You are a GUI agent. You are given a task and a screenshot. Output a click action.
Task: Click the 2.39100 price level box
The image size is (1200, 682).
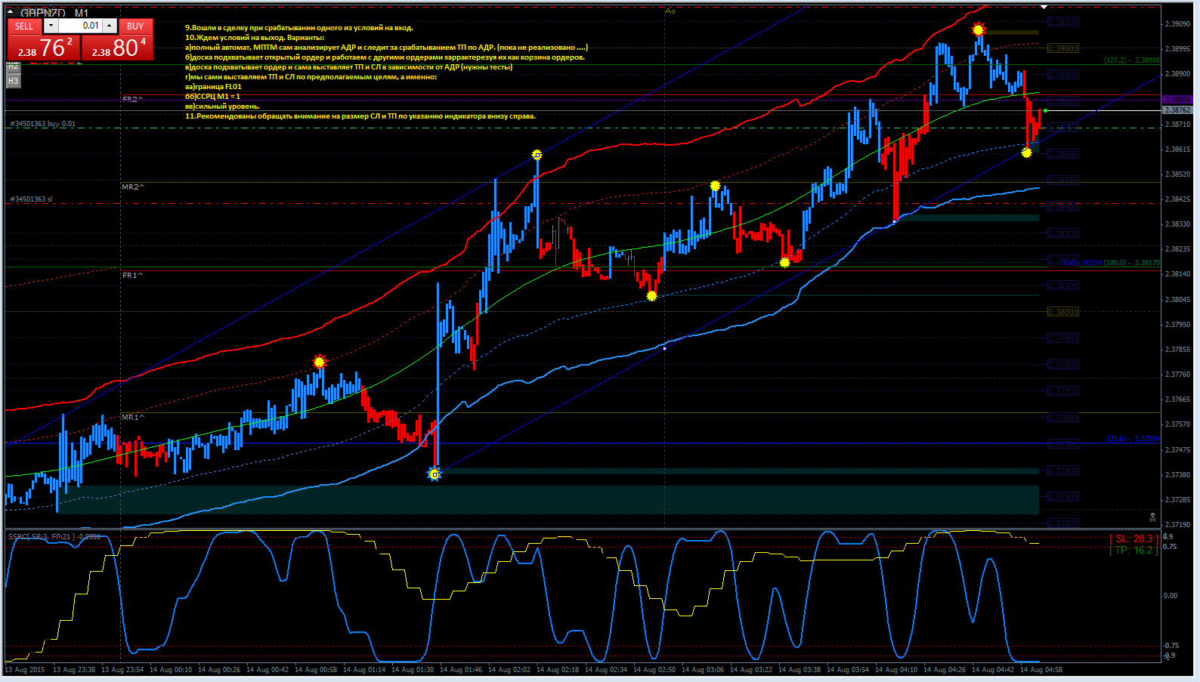[x=1063, y=22]
